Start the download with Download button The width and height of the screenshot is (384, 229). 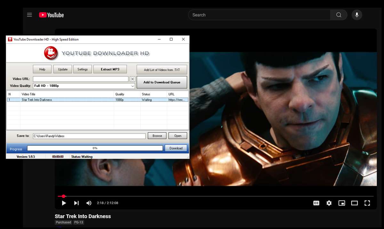pos(176,148)
